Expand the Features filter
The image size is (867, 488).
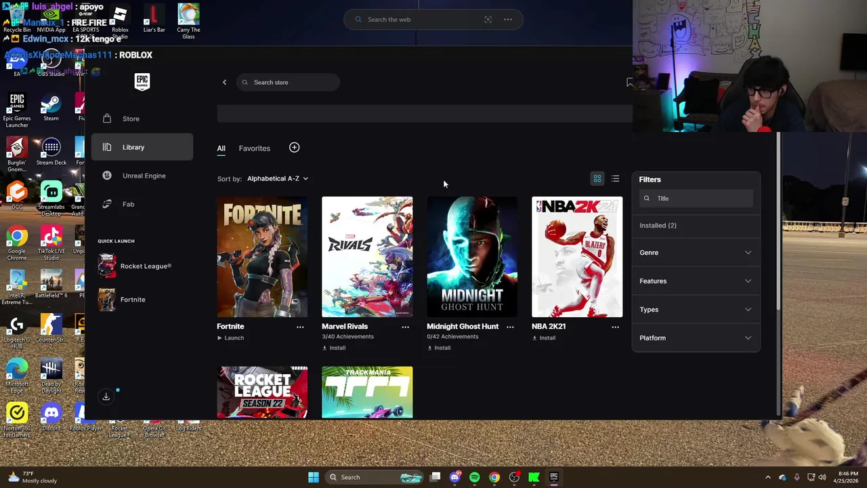[696, 281]
